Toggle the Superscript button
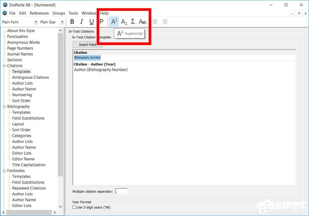 (114, 22)
